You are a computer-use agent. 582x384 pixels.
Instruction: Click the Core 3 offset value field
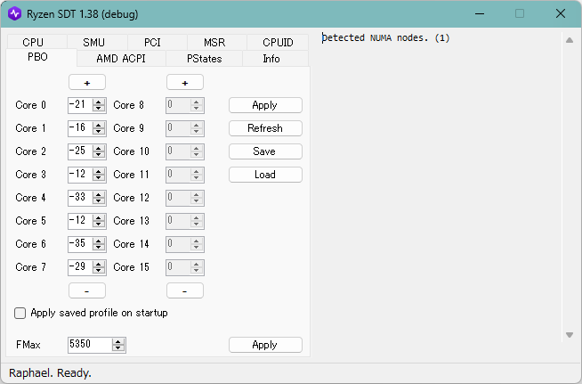click(80, 175)
